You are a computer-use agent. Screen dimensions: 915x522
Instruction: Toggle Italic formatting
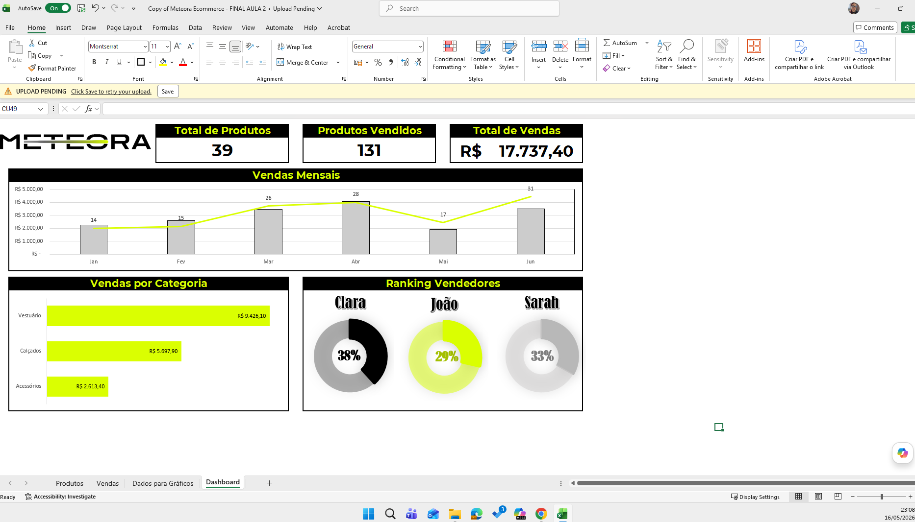coord(106,62)
